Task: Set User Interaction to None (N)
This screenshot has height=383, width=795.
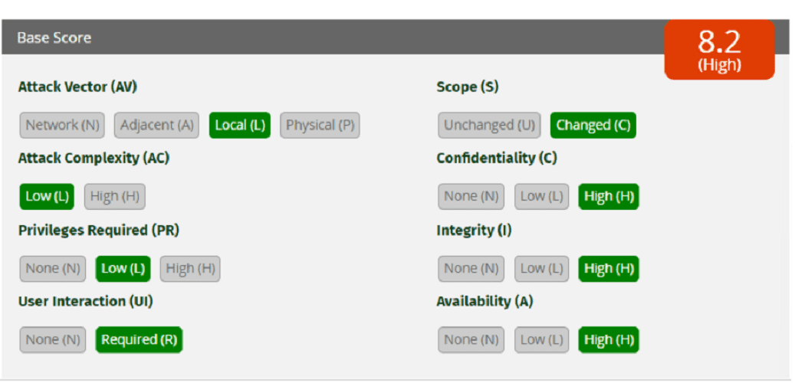Action: pos(53,340)
